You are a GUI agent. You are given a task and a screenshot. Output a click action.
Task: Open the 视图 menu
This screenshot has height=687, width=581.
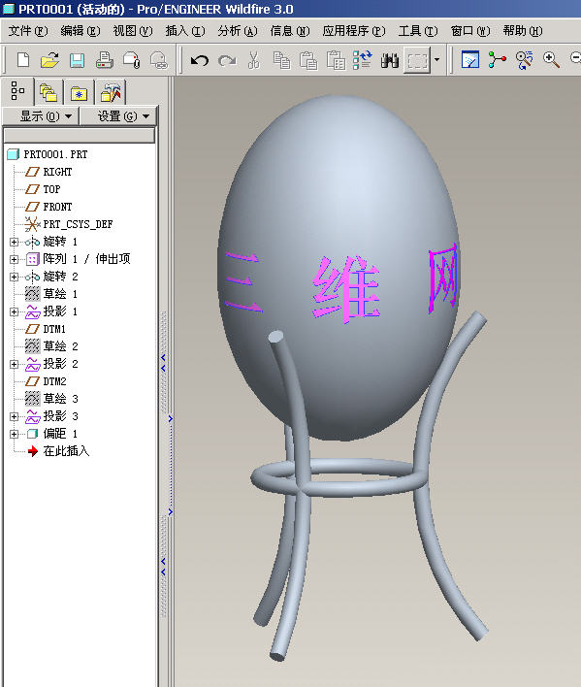coord(133,31)
